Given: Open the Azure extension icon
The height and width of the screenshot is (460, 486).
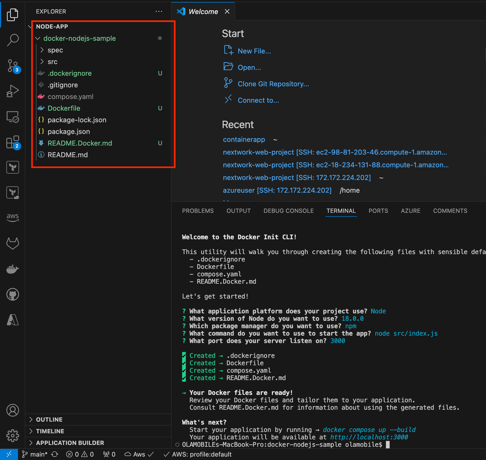Looking at the screenshot, I should coord(12,320).
